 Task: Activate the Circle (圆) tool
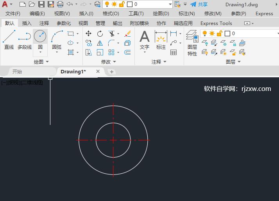tap(40, 36)
